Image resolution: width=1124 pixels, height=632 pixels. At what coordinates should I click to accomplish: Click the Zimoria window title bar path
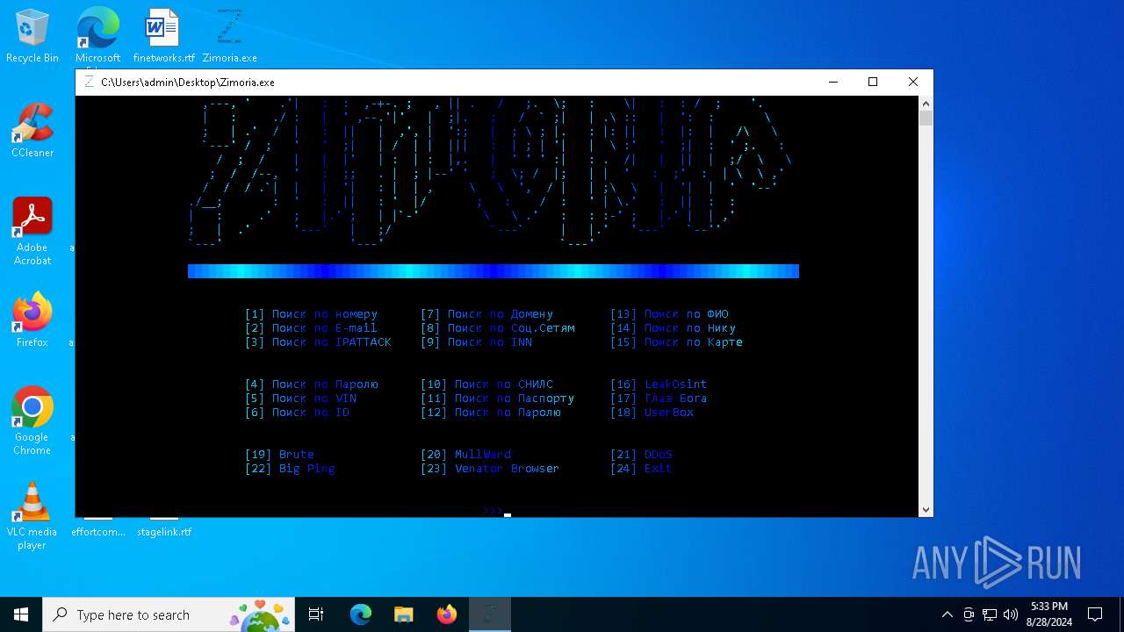click(x=188, y=82)
